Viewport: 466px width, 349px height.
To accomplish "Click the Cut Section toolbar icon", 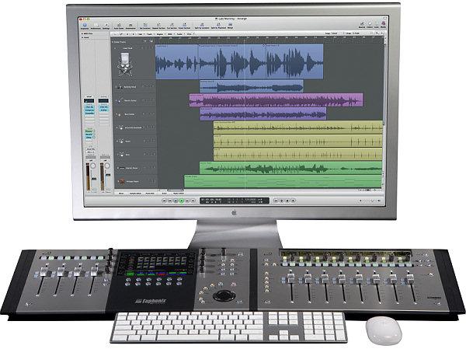I will [x=172, y=26].
